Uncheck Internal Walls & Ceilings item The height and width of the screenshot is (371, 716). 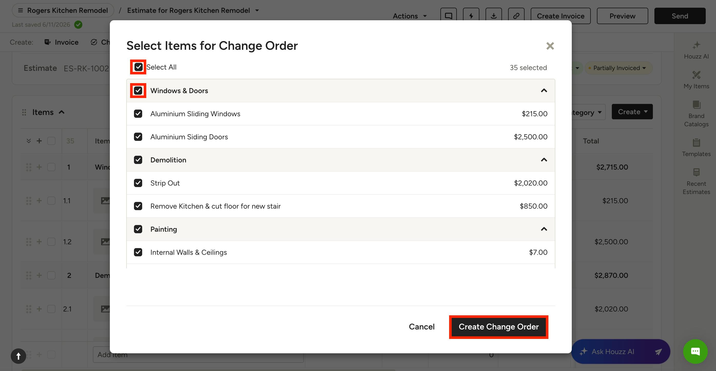click(x=138, y=252)
